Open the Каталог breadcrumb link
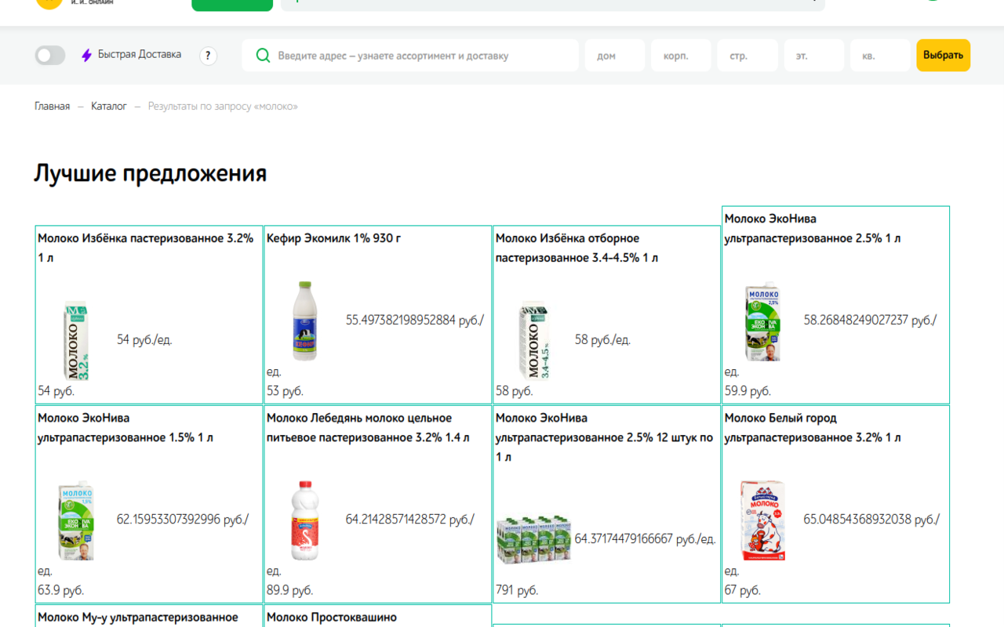1004x627 pixels. [x=109, y=106]
